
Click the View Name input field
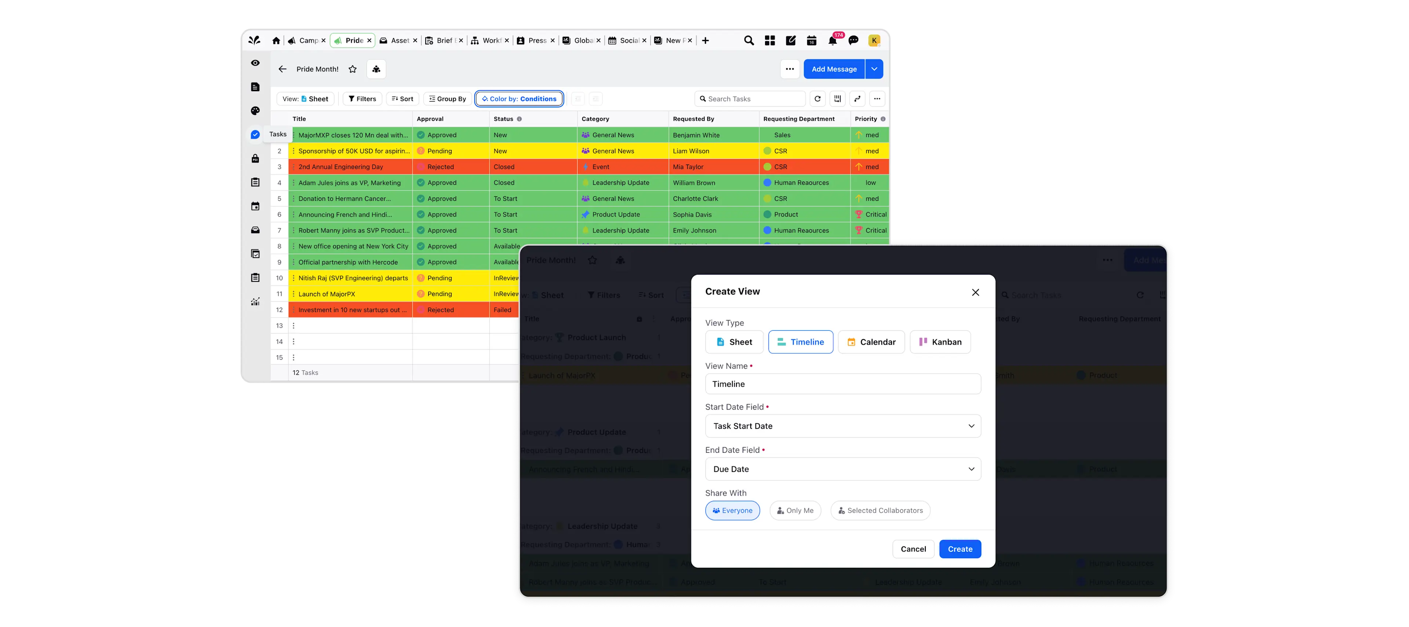point(842,384)
